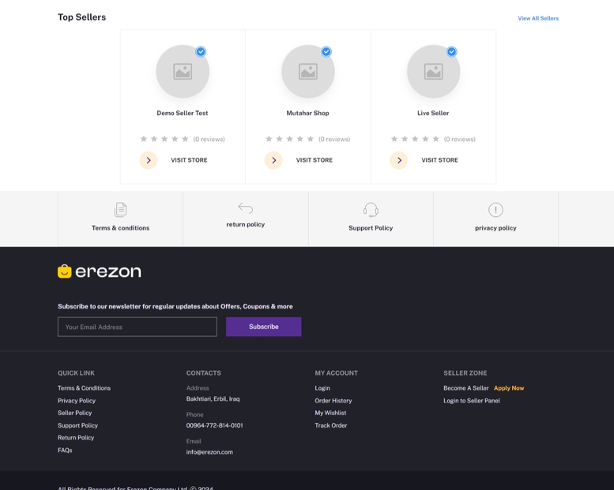The image size is (614, 490).
Task: Click phone number 00964-772-814-0101
Action: pyautogui.click(x=215, y=425)
